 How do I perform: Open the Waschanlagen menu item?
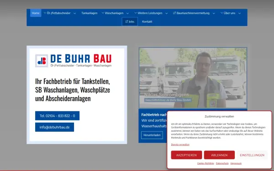[x=114, y=13]
